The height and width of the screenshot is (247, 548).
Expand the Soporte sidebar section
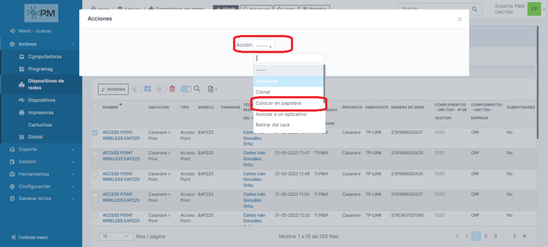click(x=41, y=149)
